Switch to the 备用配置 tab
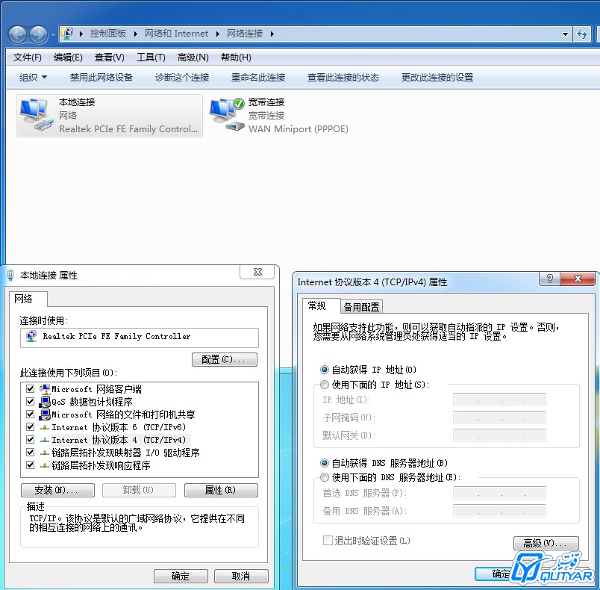600x590 pixels. click(361, 307)
